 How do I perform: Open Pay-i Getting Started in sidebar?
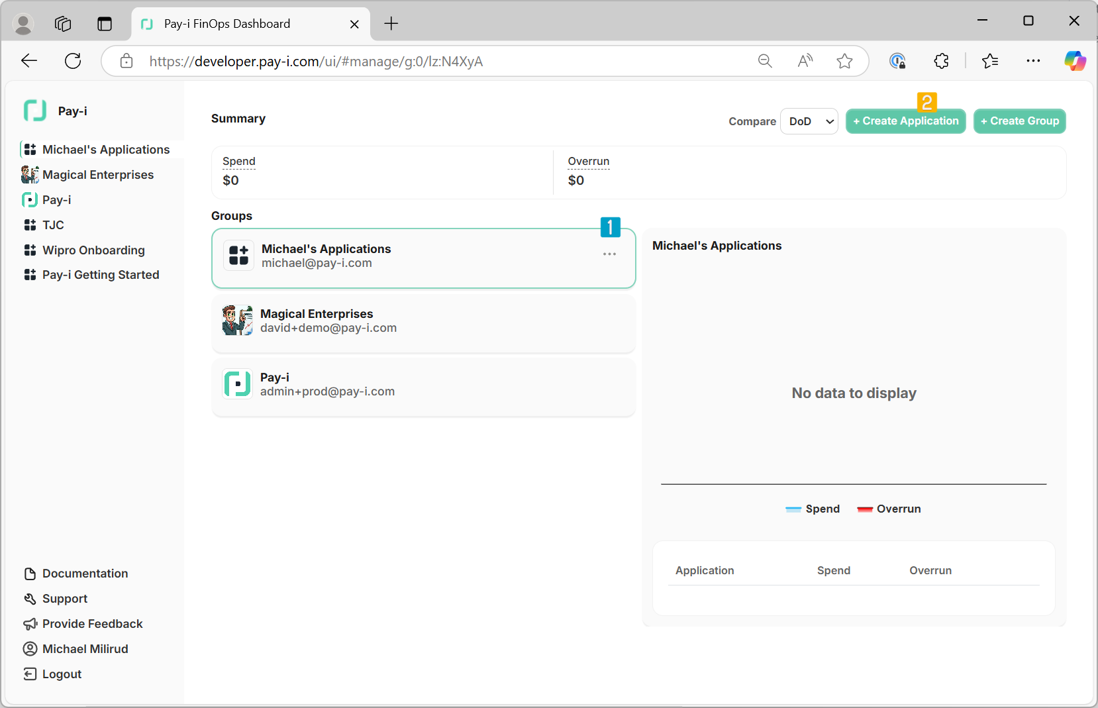[101, 275]
